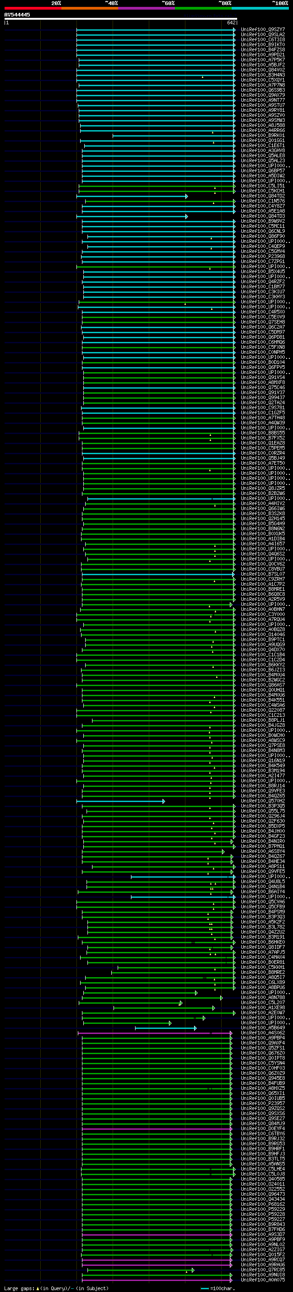This screenshot has height=1292, width=293.
Task: Select the UniRef100_P23957 label
Action: click(263, 1104)
